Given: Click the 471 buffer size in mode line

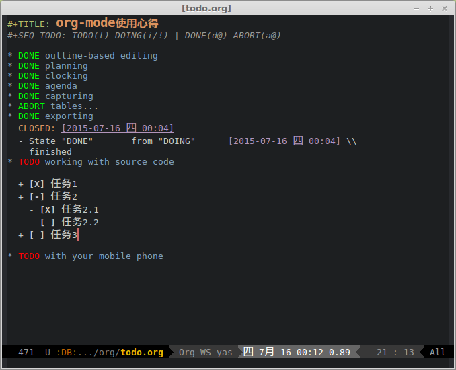Looking at the screenshot, I should click(x=26, y=353).
